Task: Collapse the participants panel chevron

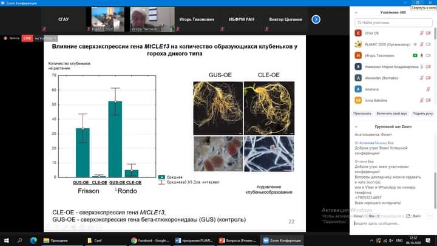Action: tap(356, 13)
